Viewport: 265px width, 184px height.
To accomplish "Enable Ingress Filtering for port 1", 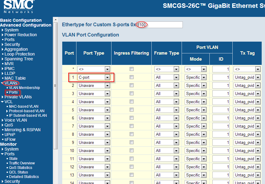I will pos(131,77).
